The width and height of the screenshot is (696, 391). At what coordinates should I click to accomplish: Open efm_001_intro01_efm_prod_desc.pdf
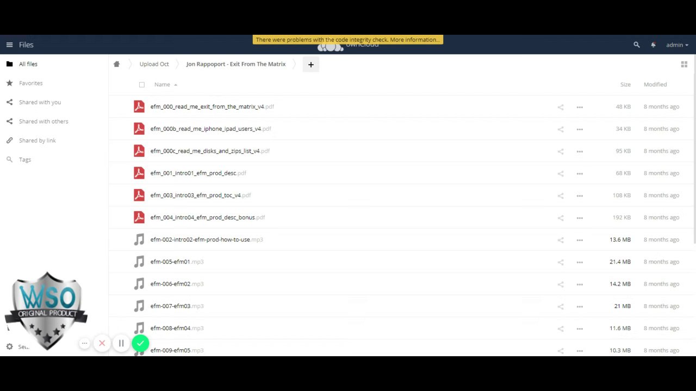198,173
